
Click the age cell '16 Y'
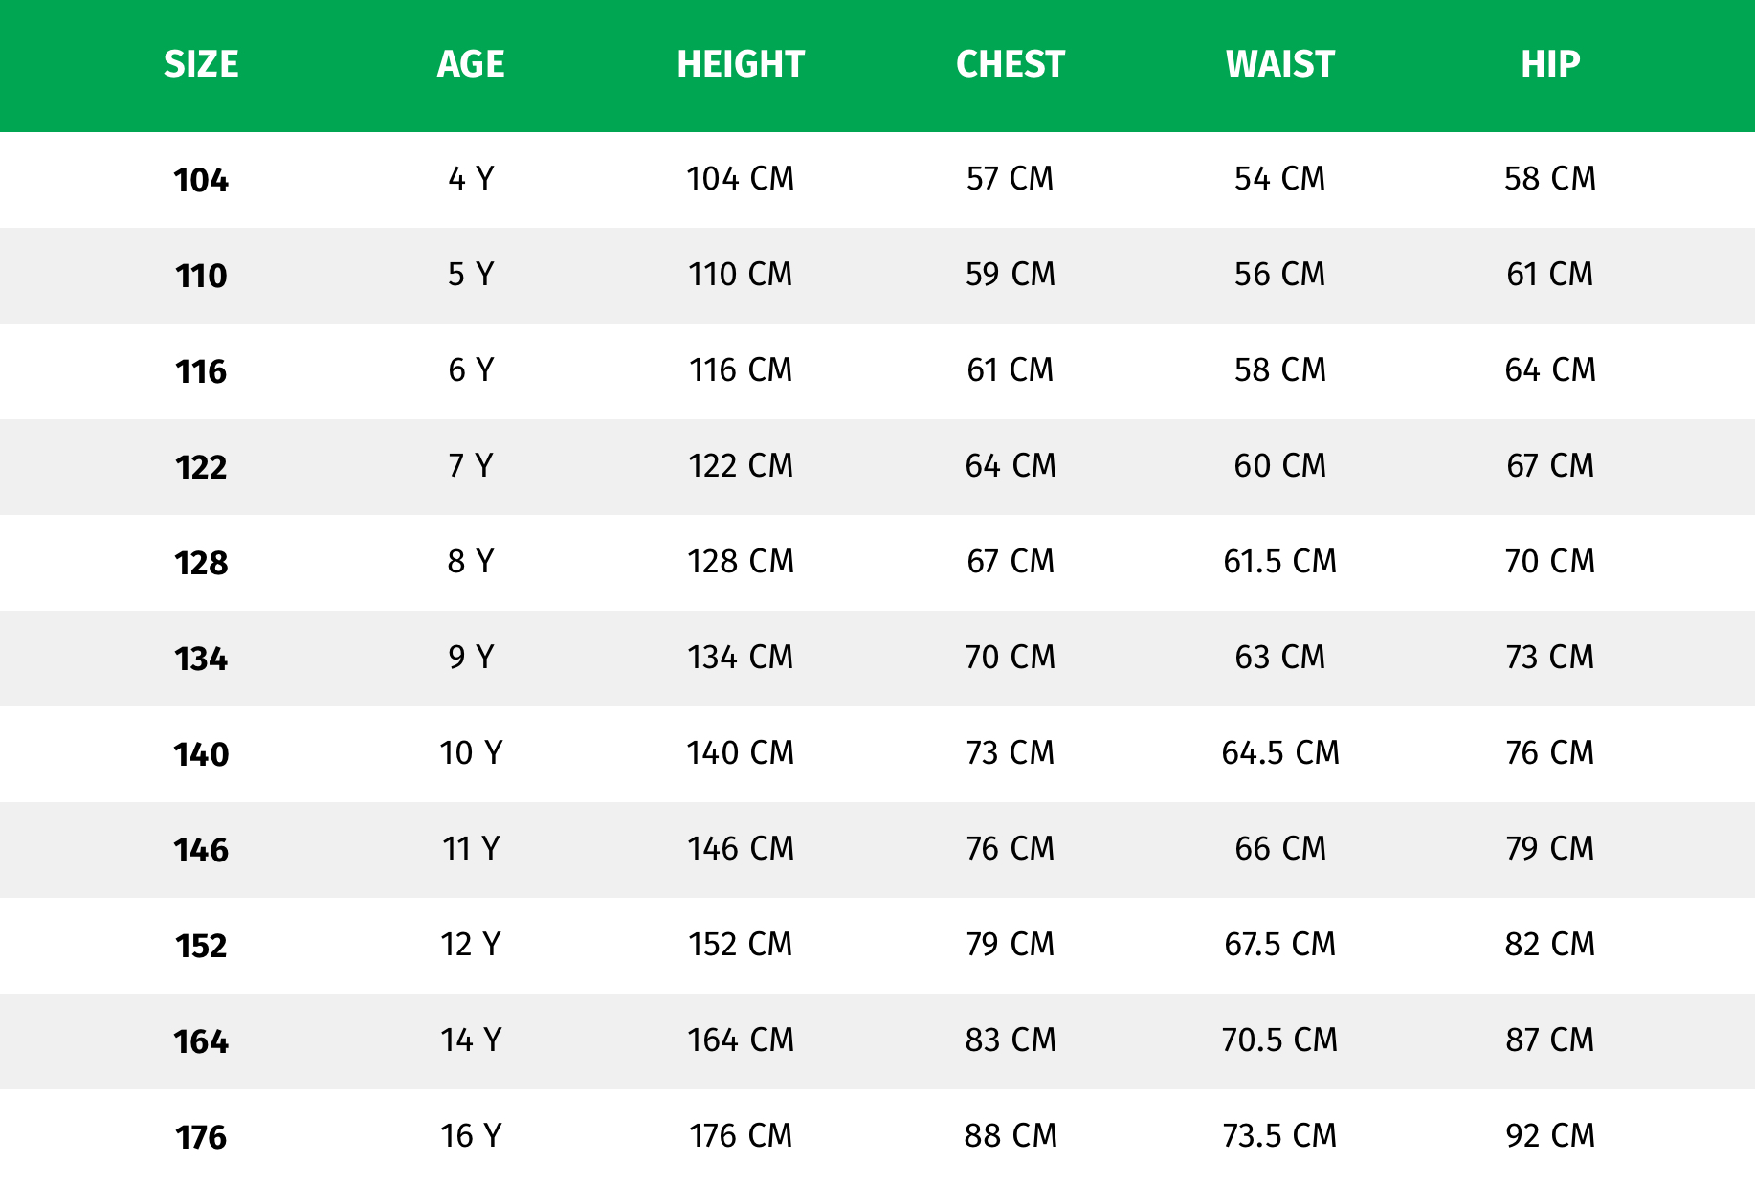pos(471,1135)
